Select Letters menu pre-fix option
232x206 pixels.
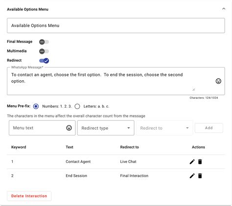tap(77, 106)
